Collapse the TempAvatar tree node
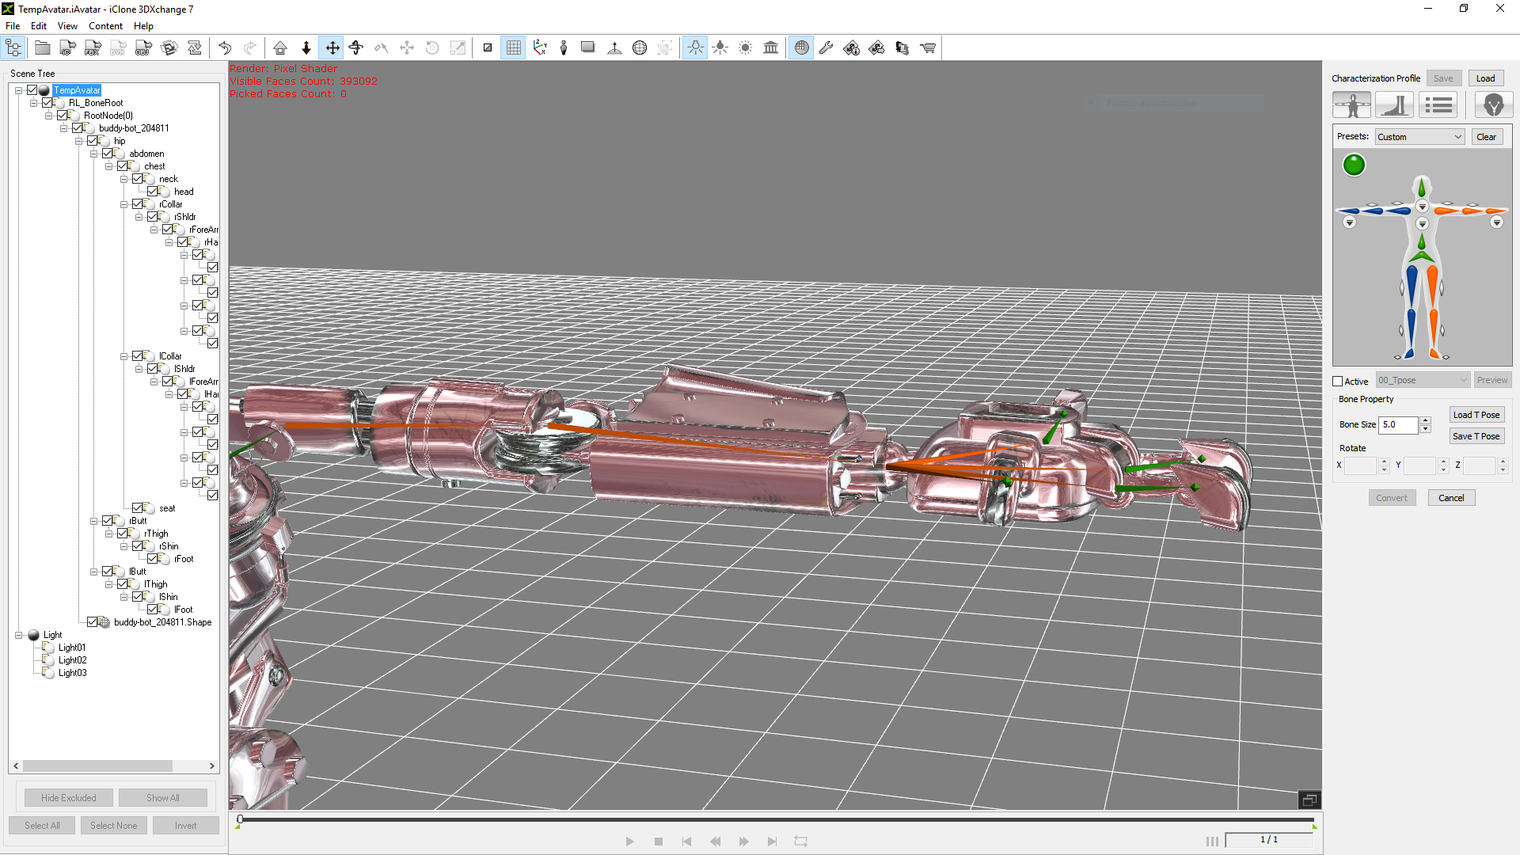The height and width of the screenshot is (855, 1520). pos(18,90)
